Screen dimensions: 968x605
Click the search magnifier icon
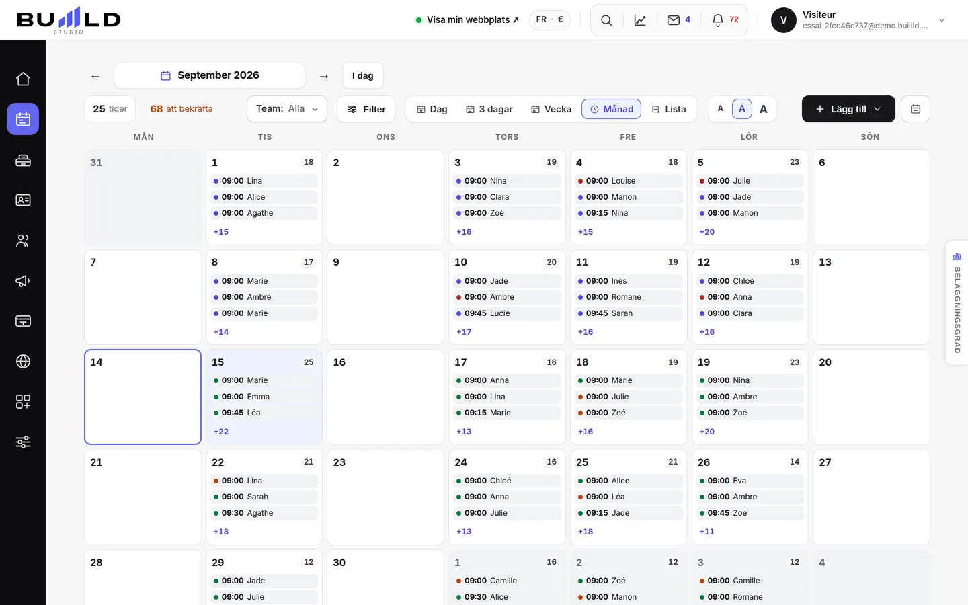pos(606,20)
